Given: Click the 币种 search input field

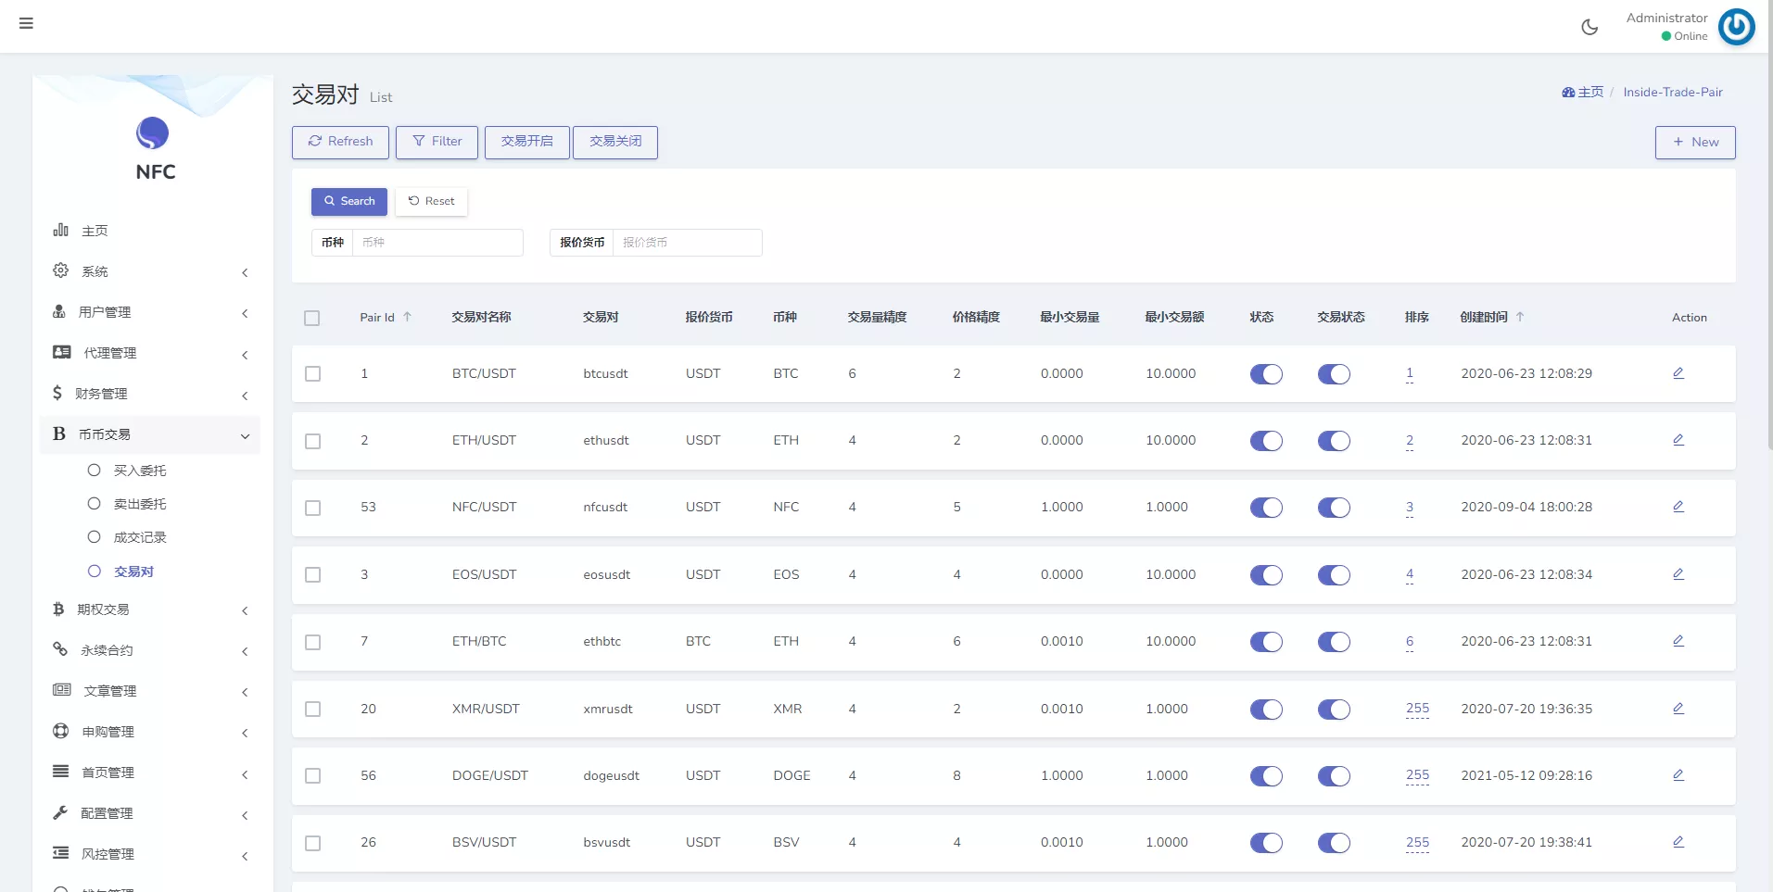Looking at the screenshot, I should click(437, 243).
